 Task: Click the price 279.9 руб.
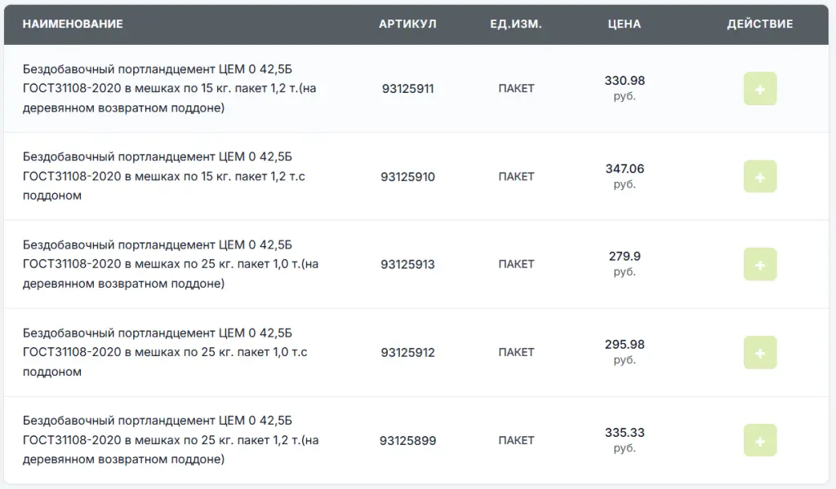(x=625, y=263)
